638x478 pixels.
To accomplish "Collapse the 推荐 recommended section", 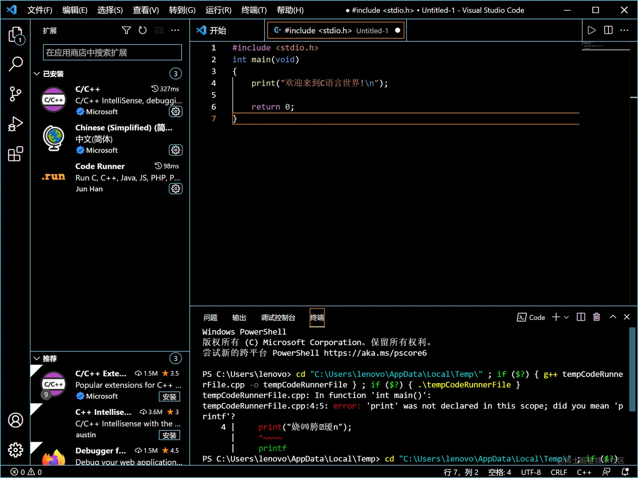I will point(37,359).
